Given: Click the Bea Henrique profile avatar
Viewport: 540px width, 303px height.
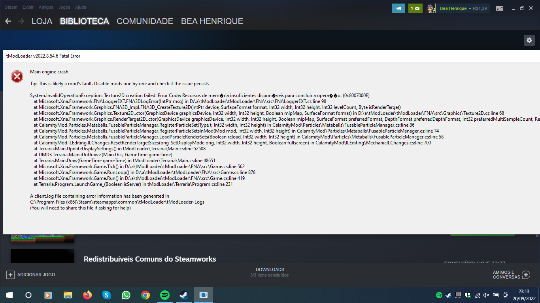Looking at the screenshot, I should click(x=431, y=8).
